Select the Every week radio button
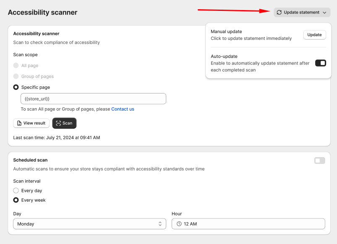This screenshot has width=337, height=244. coord(16,200)
